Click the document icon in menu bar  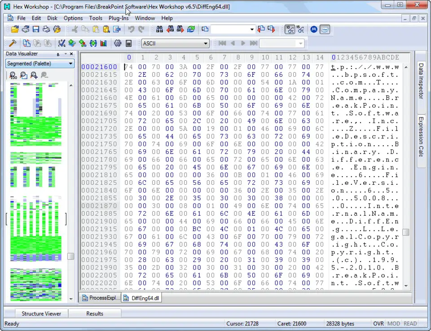click(x=10, y=18)
